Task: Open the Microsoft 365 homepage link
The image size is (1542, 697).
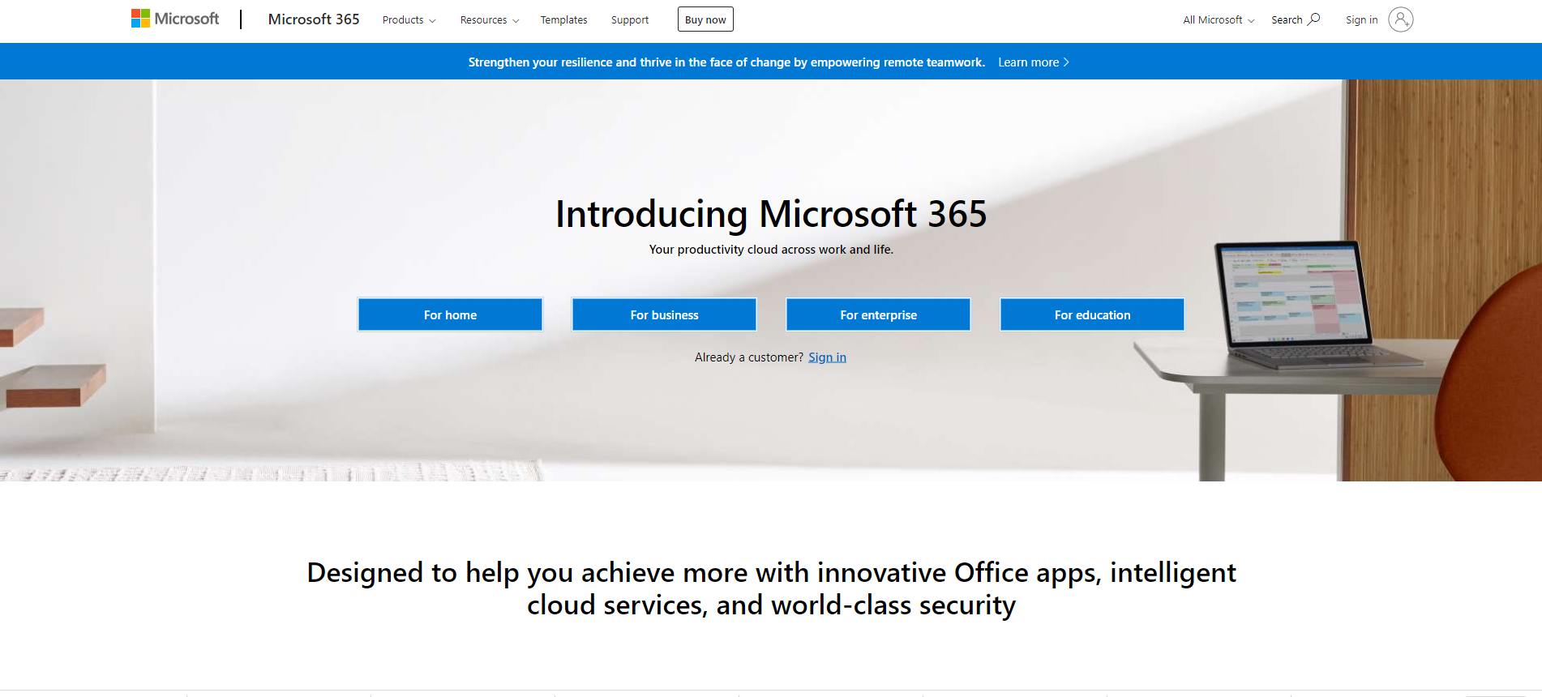Action: [x=313, y=19]
